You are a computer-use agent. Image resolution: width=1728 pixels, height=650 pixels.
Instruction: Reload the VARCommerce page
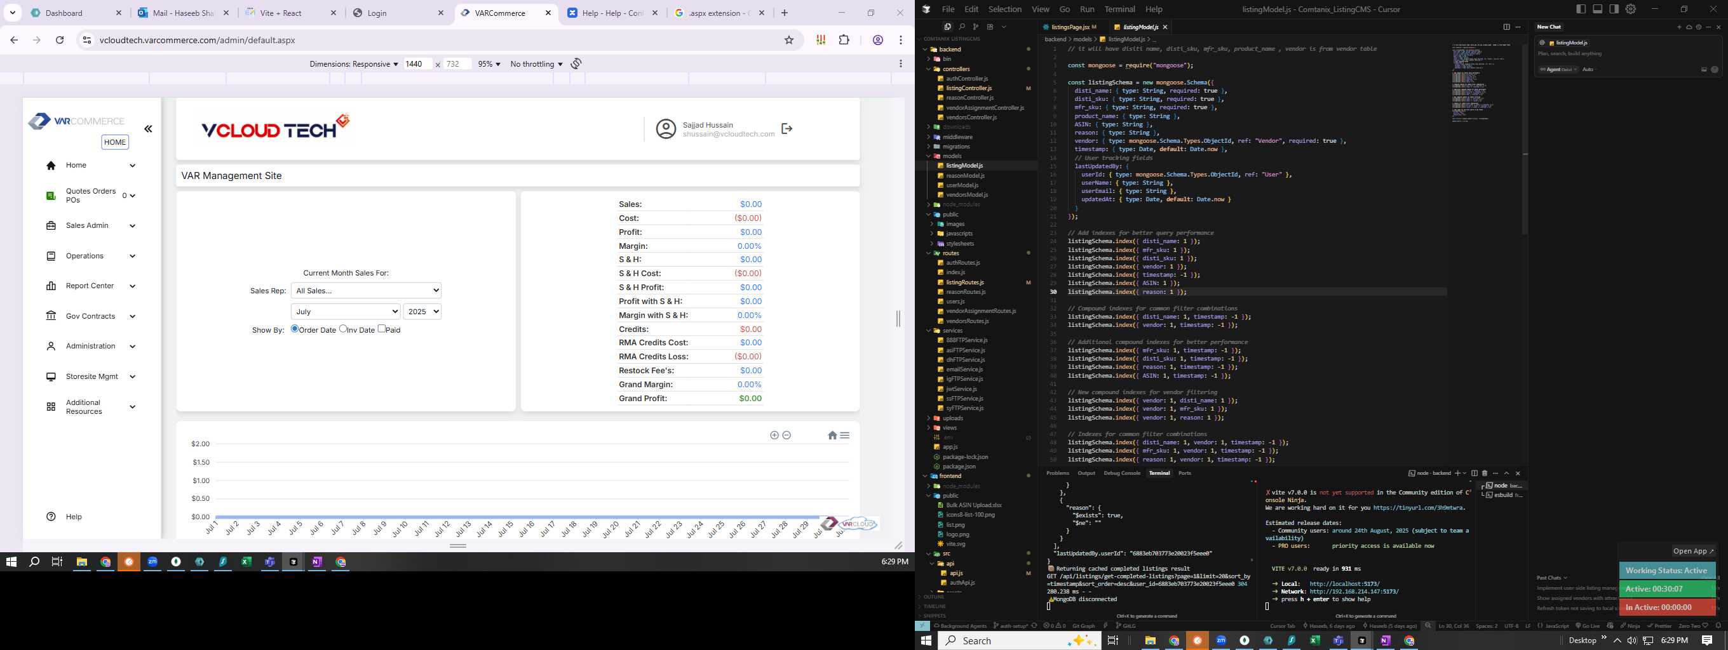pos(60,40)
